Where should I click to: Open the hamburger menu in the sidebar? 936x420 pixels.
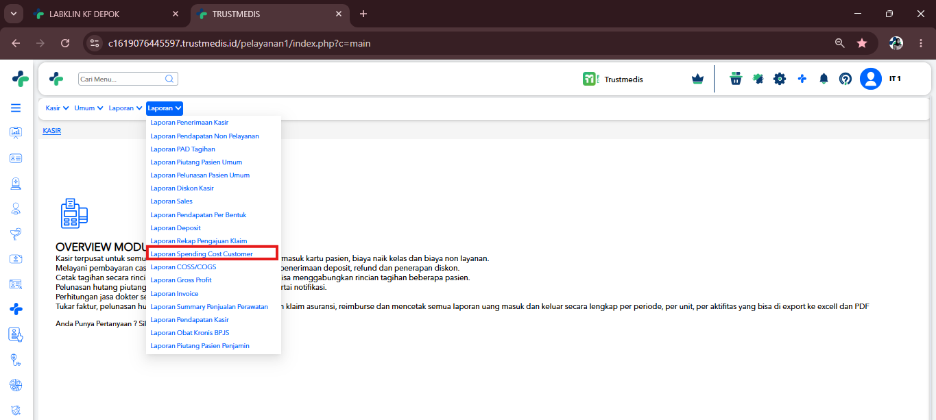[16, 108]
